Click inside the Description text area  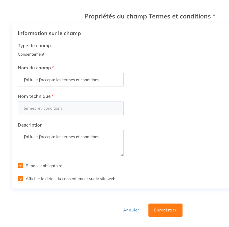tap(71, 143)
